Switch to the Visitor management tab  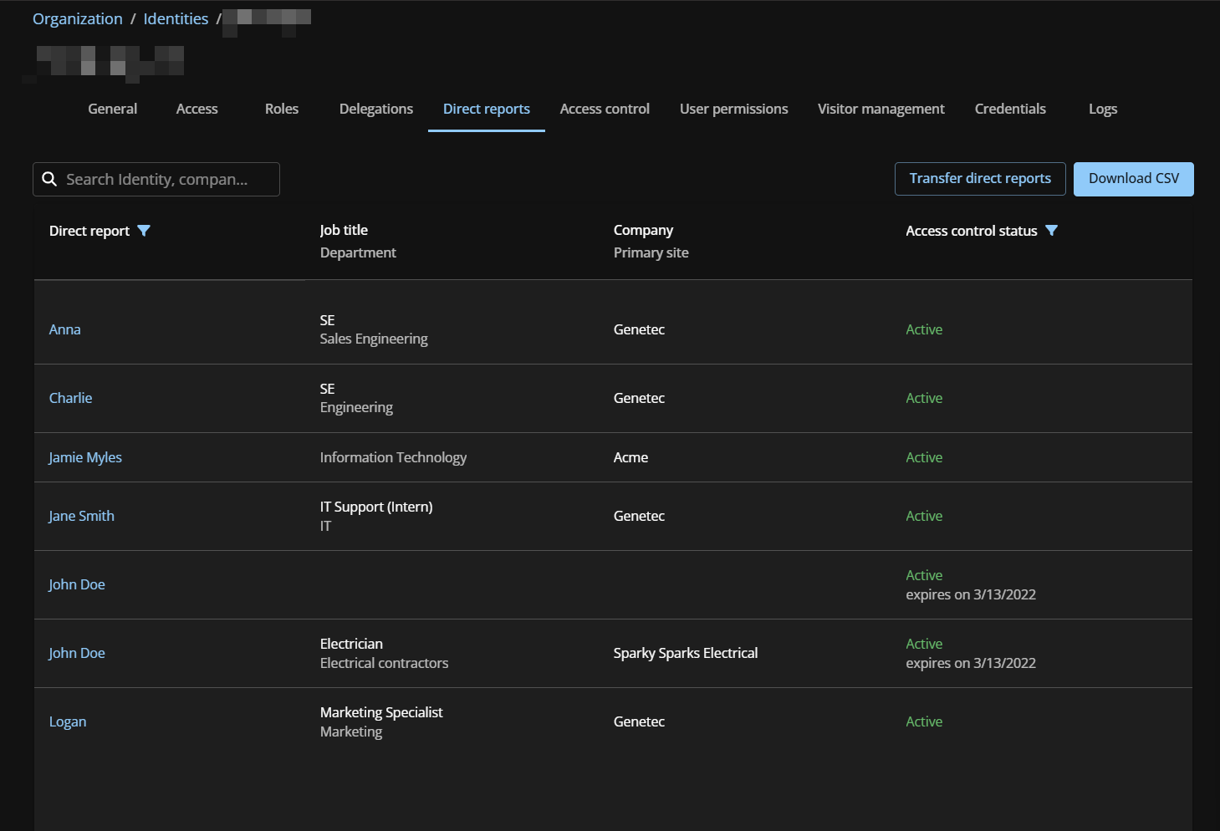click(881, 109)
